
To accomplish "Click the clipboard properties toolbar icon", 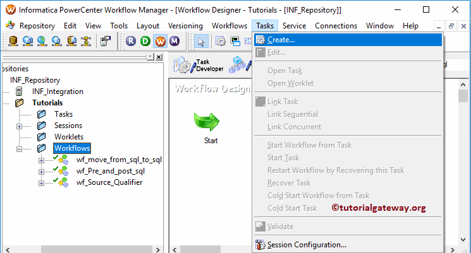I will point(106,41).
